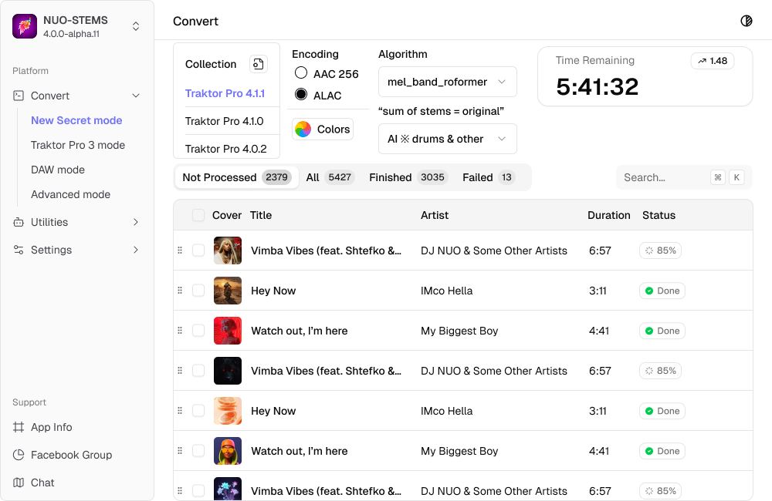The height and width of the screenshot is (501, 772).
Task: Open the Chat support link
Action: coord(42,483)
